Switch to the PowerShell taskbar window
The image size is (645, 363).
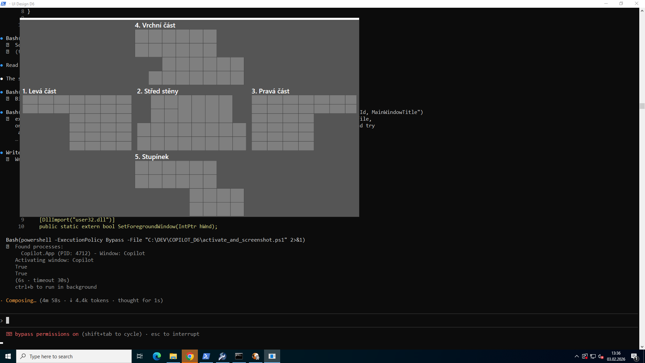click(206, 356)
